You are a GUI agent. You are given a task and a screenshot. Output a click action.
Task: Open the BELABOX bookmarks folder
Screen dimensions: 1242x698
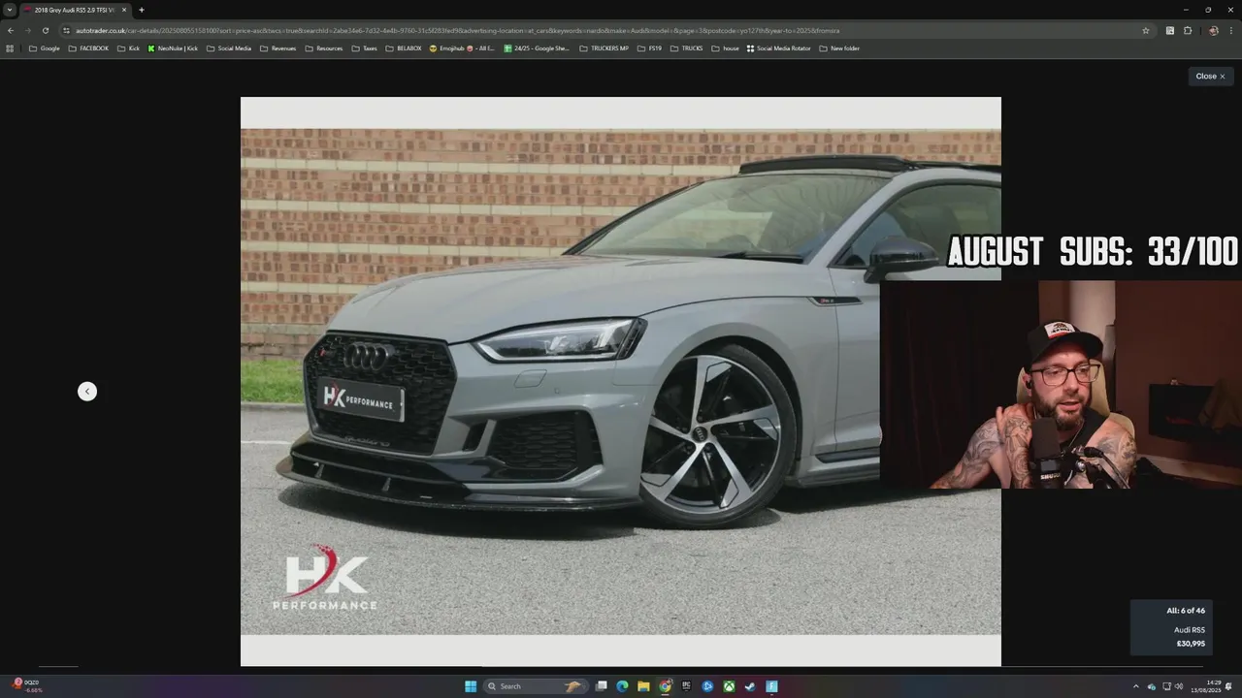tap(404, 48)
